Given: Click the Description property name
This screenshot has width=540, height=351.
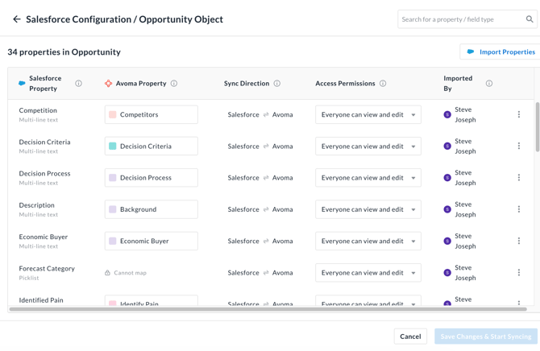Looking at the screenshot, I should coord(36,205).
